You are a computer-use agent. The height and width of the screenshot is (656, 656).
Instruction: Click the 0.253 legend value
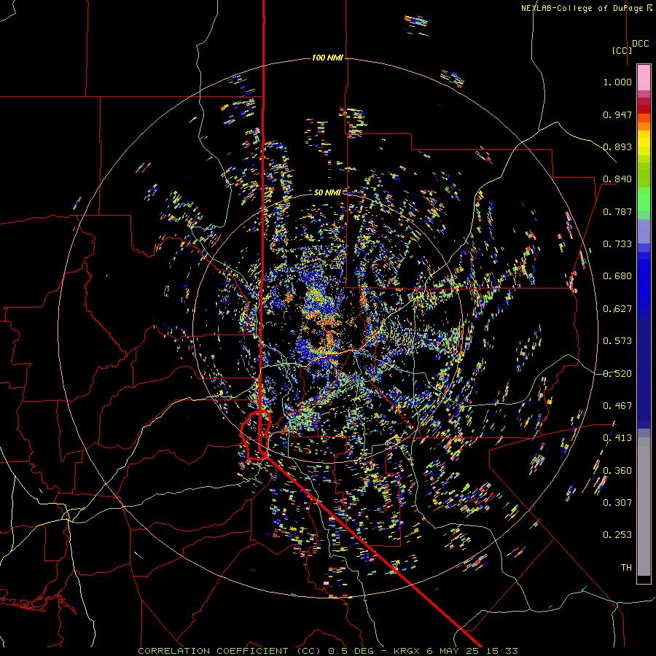click(617, 535)
